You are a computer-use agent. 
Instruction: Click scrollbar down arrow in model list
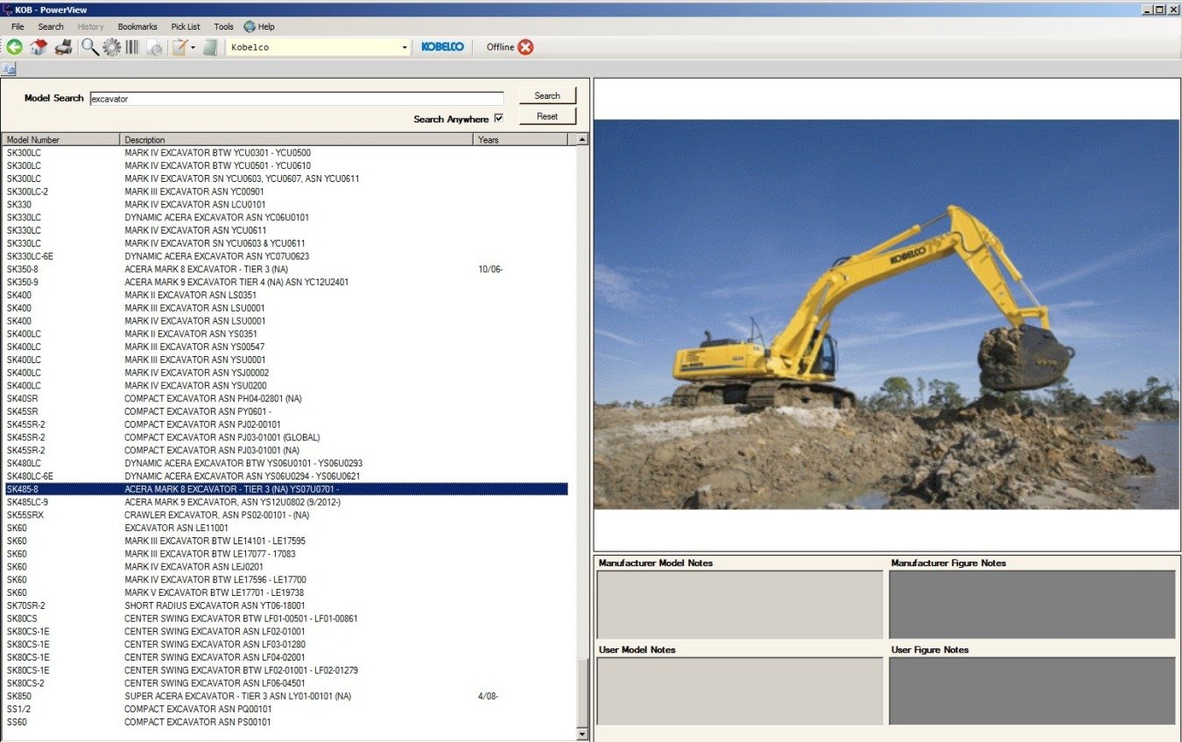582,733
